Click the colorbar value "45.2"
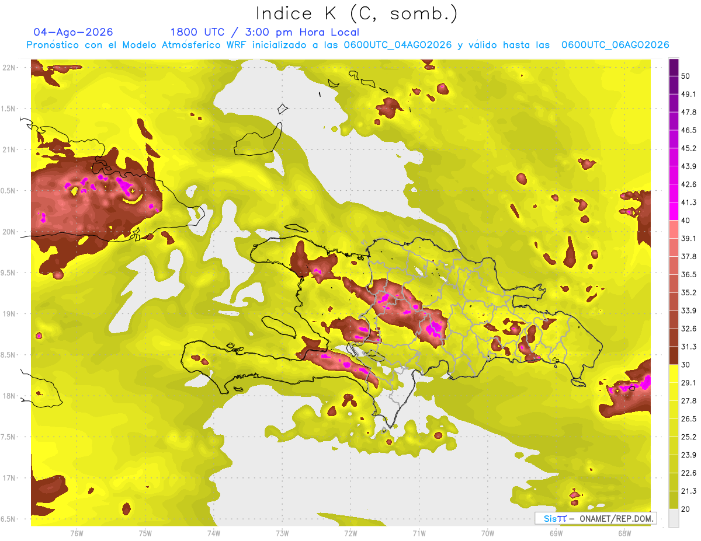 (689, 148)
